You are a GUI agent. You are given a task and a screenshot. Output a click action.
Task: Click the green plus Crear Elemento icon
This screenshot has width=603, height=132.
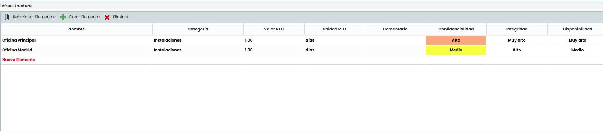(63, 17)
